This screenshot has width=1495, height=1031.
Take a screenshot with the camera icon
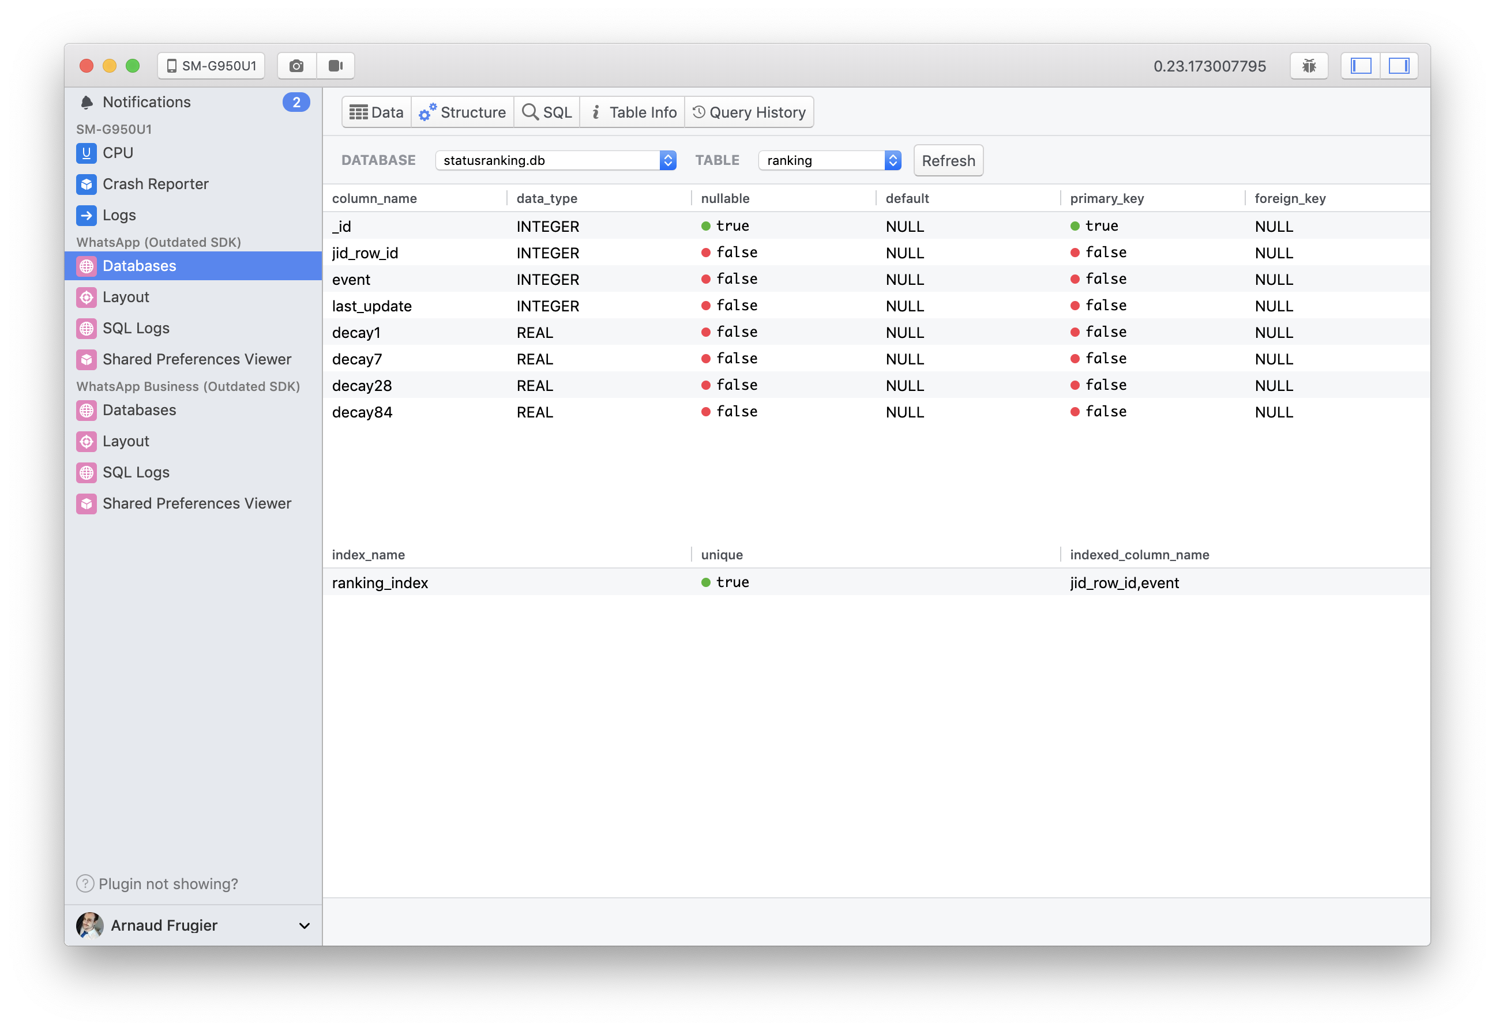[x=296, y=65]
